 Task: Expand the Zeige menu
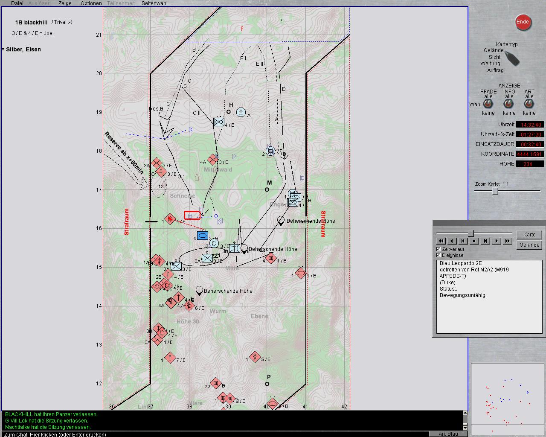click(65, 3)
